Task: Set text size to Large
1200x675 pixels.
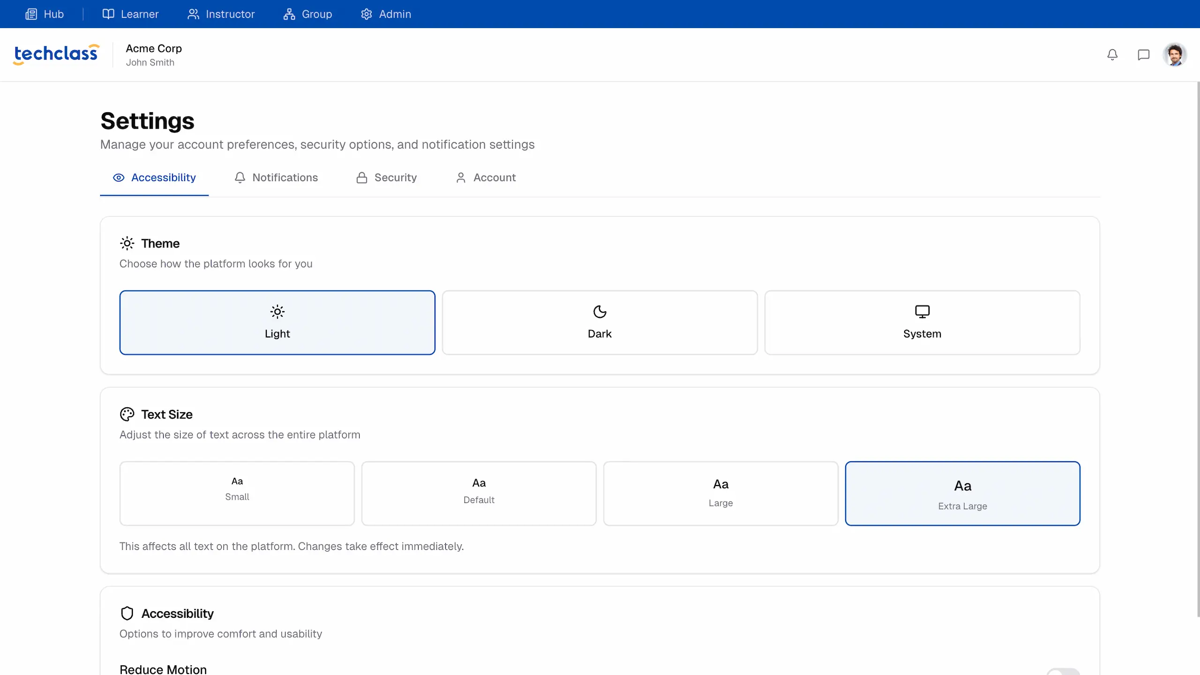Action: click(x=720, y=493)
